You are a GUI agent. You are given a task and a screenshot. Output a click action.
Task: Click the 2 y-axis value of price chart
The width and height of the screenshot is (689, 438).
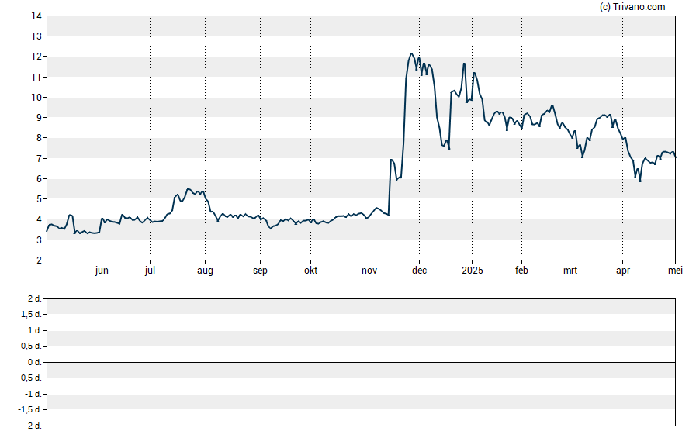coord(39,260)
